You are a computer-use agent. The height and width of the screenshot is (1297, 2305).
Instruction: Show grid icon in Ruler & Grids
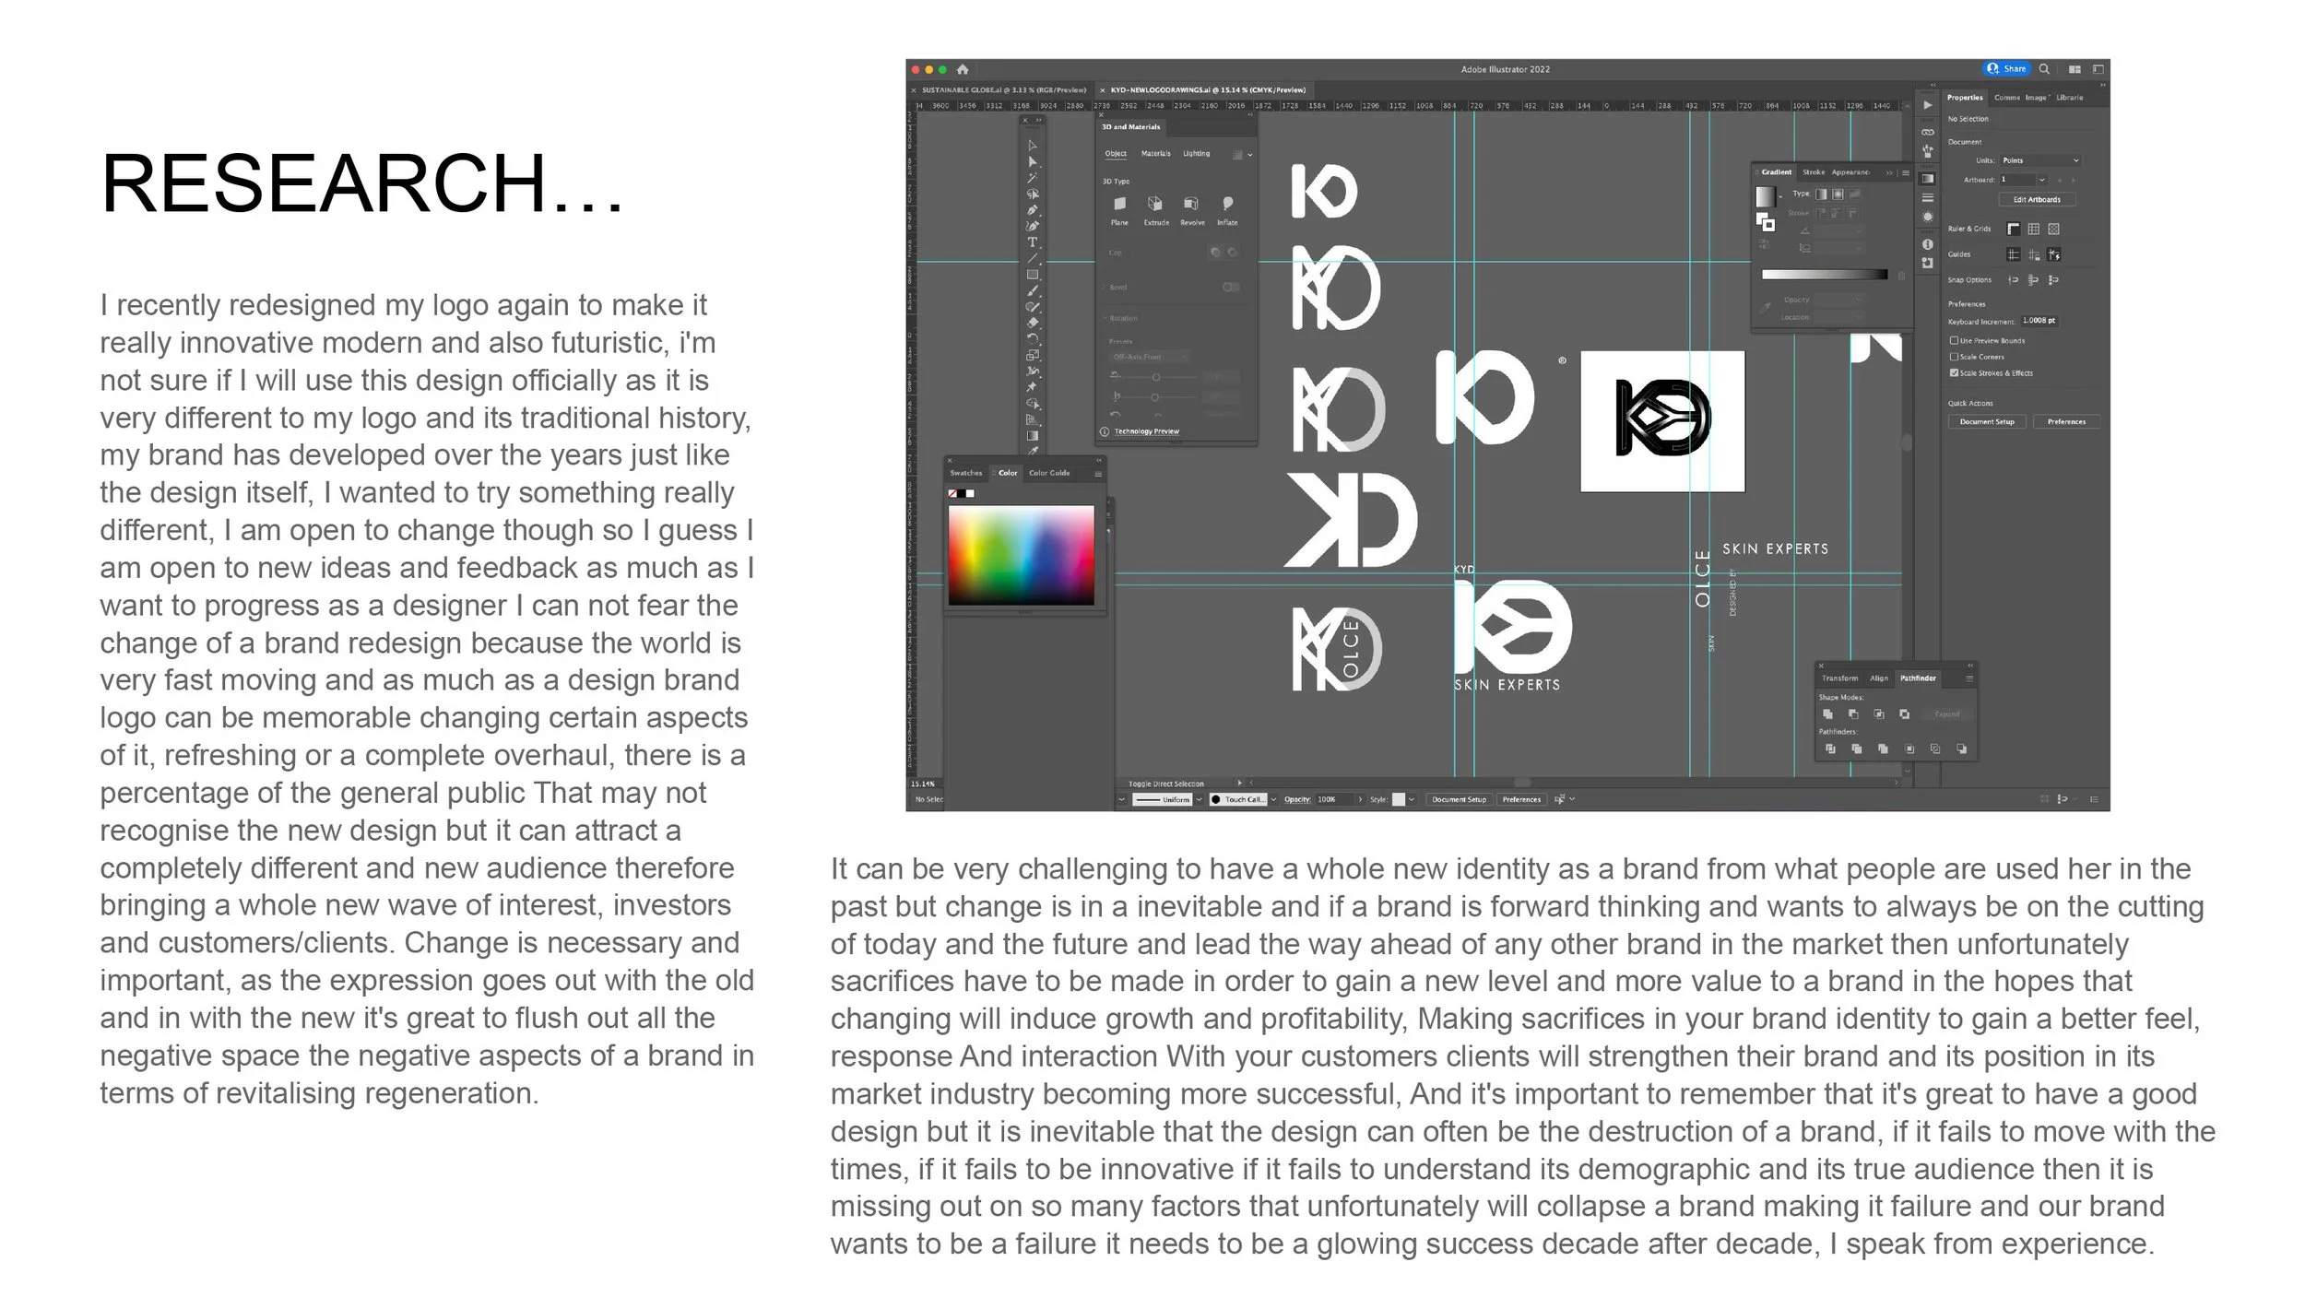(x=2034, y=229)
